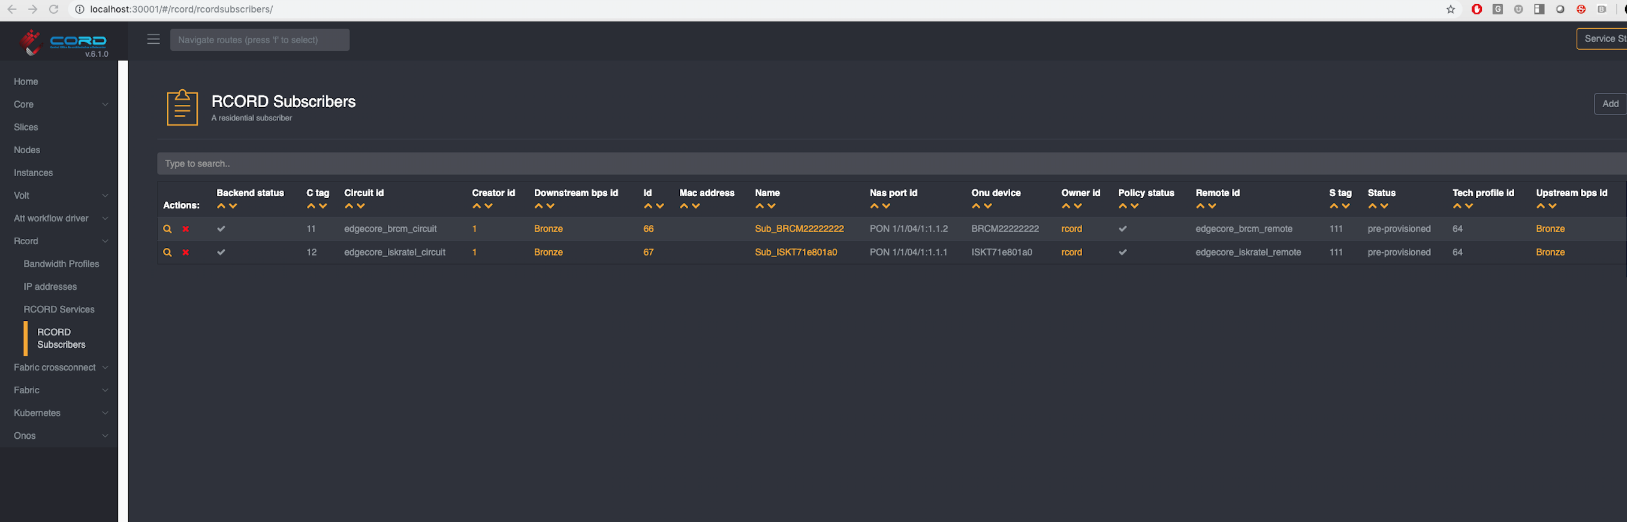Click the Service St... button

(1602, 38)
